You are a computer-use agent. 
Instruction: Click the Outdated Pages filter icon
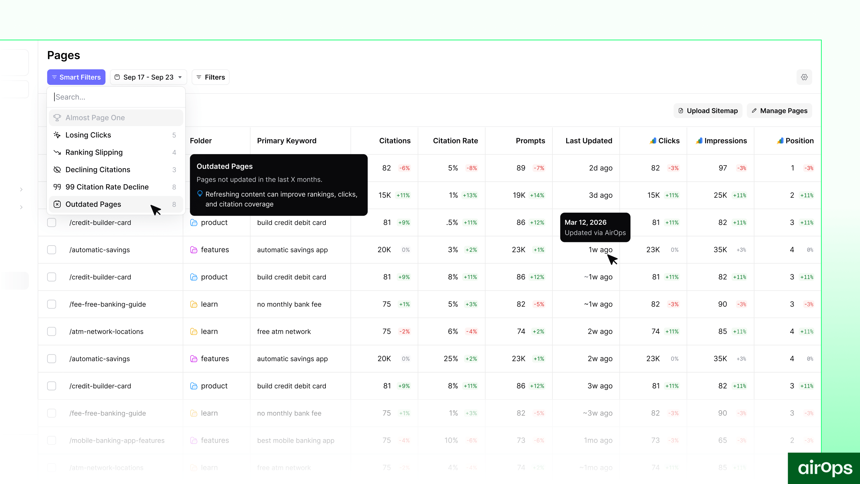(x=57, y=204)
